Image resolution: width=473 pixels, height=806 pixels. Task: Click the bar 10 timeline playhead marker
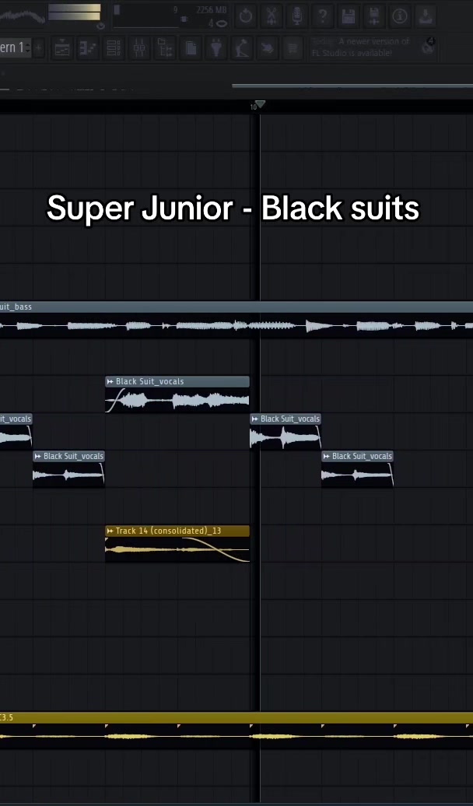point(260,105)
